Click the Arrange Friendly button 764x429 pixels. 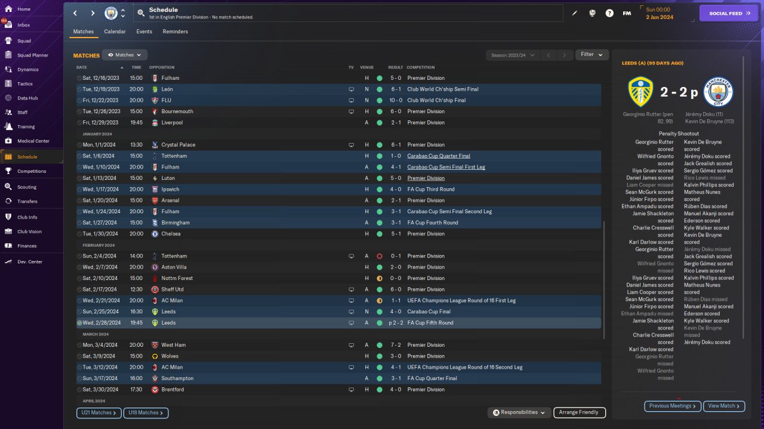tap(580, 412)
